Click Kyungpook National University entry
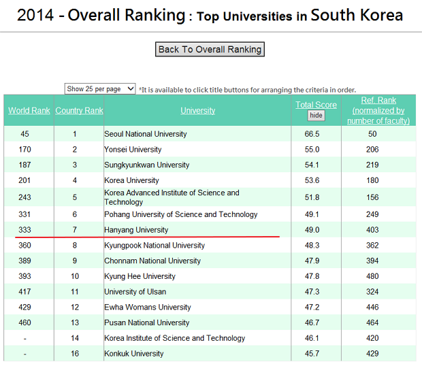422x366 pixels. (154, 246)
